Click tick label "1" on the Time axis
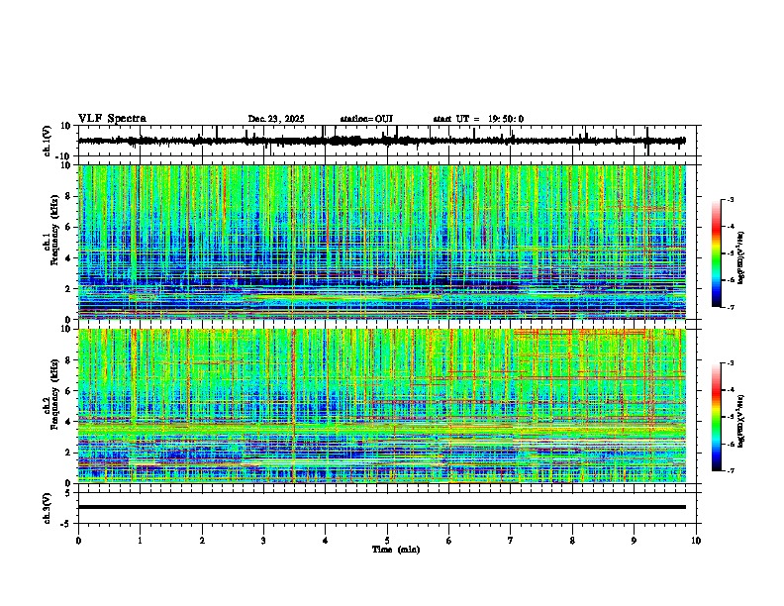 [x=140, y=541]
